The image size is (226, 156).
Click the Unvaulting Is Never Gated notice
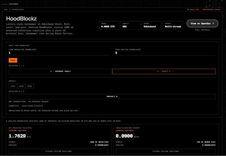coord(44,111)
